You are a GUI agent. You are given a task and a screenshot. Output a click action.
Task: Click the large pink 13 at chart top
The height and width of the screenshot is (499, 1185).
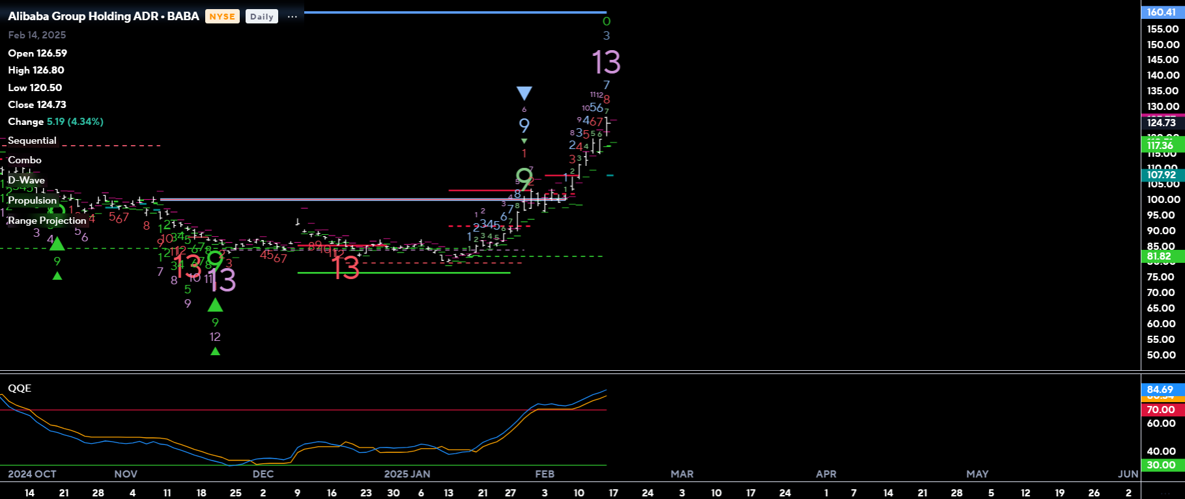point(606,63)
